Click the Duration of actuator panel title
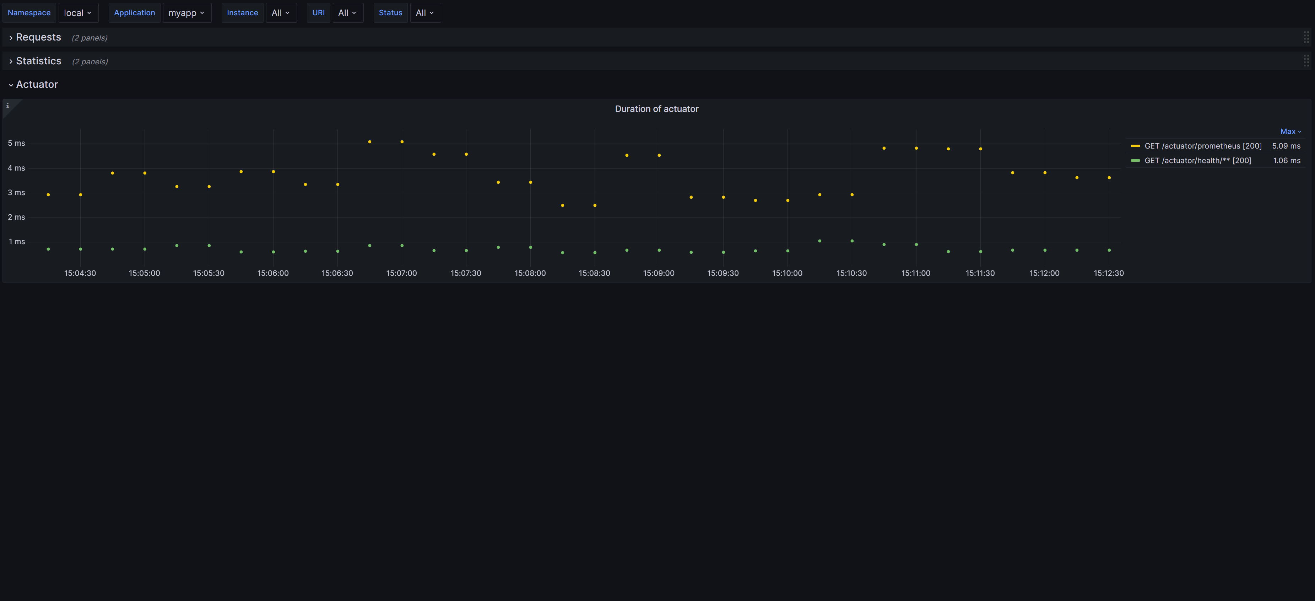The width and height of the screenshot is (1315, 601). point(656,109)
